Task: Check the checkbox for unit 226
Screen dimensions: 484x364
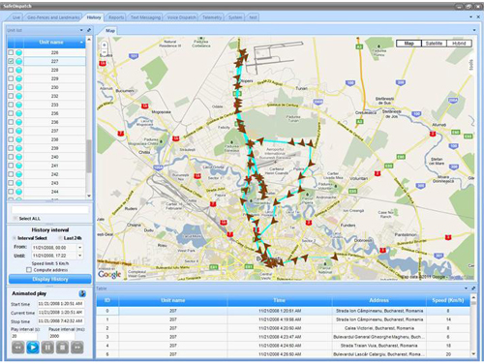Action: tap(11, 52)
